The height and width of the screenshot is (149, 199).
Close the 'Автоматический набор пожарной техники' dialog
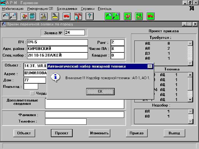click(x=150, y=66)
